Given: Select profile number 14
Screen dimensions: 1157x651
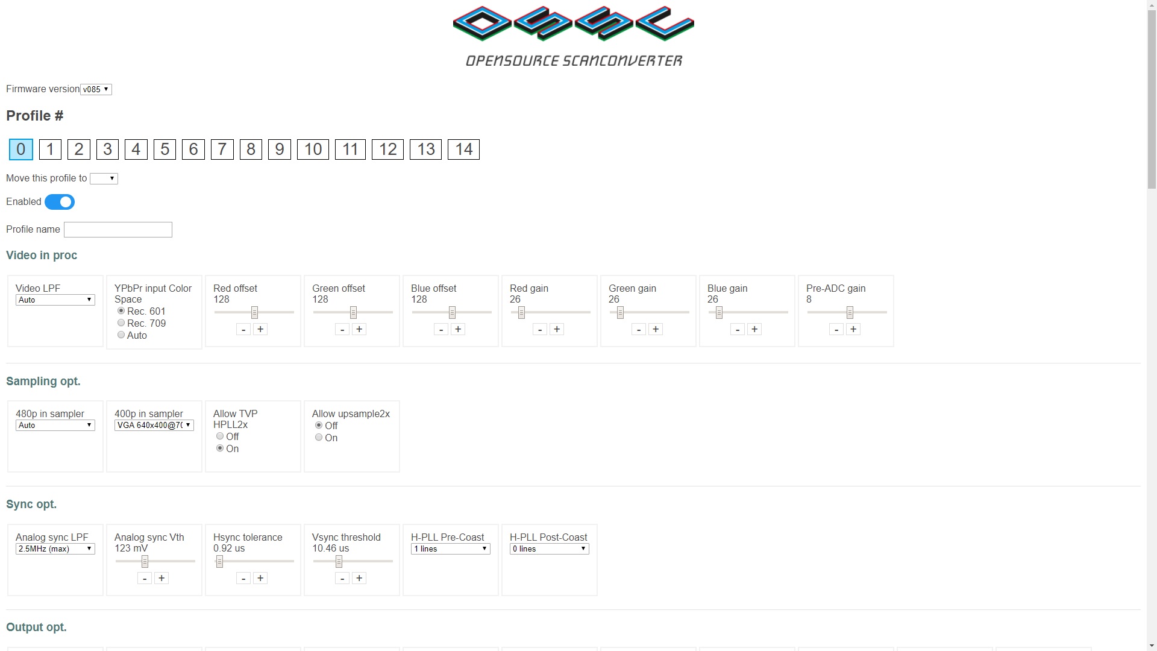Looking at the screenshot, I should click(463, 149).
